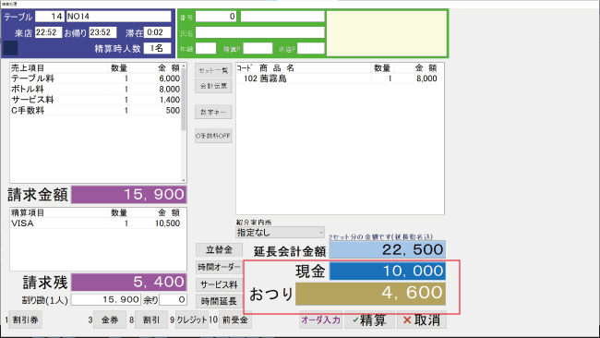The image size is (600, 338).
Task: Click the sales items list scrollbar
Action: pos(184,123)
